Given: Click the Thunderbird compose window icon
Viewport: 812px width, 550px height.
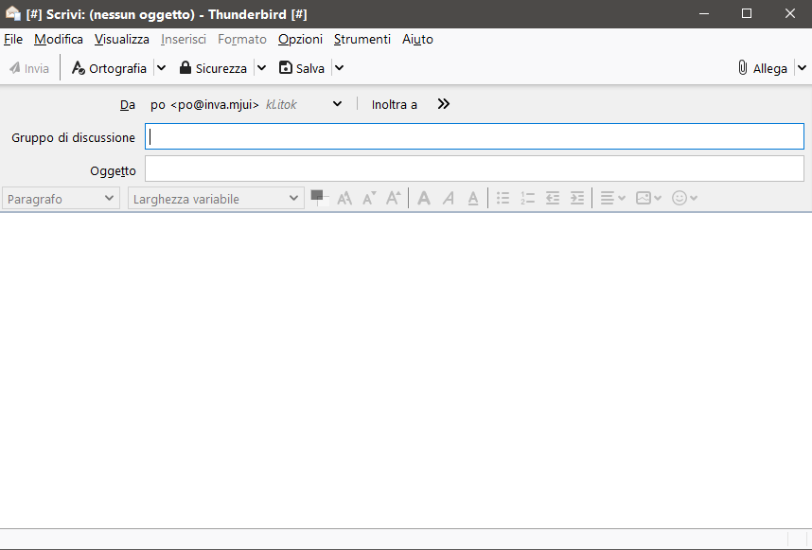Looking at the screenshot, I should (x=13, y=14).
